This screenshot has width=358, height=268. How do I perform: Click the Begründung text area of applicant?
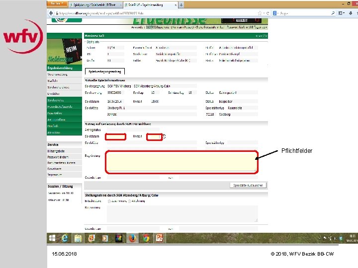click(x=182, y=162)
